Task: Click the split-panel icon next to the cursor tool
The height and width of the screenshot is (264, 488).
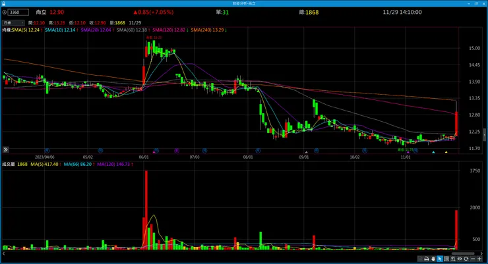Action: click(446, 259)
